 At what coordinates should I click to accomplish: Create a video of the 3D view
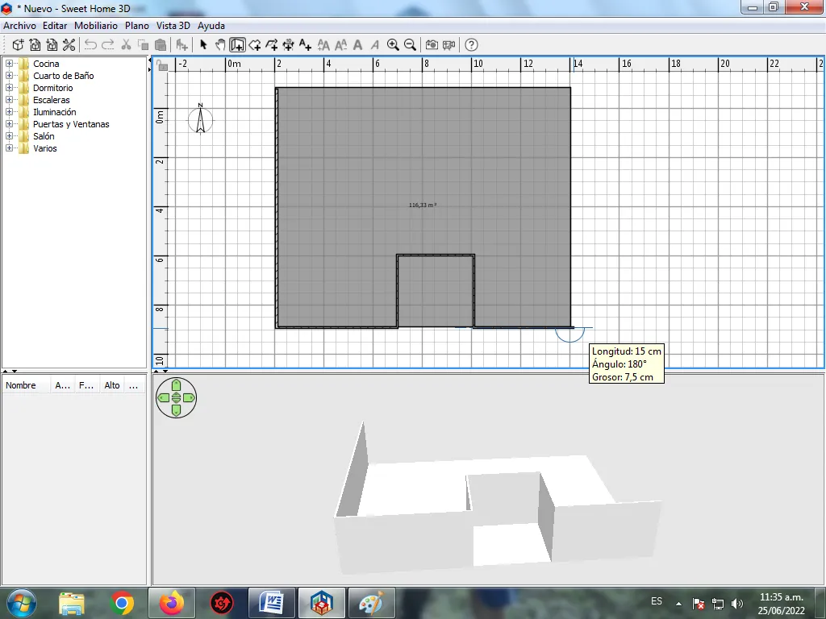pyautogui.click(x=448, y=45)
